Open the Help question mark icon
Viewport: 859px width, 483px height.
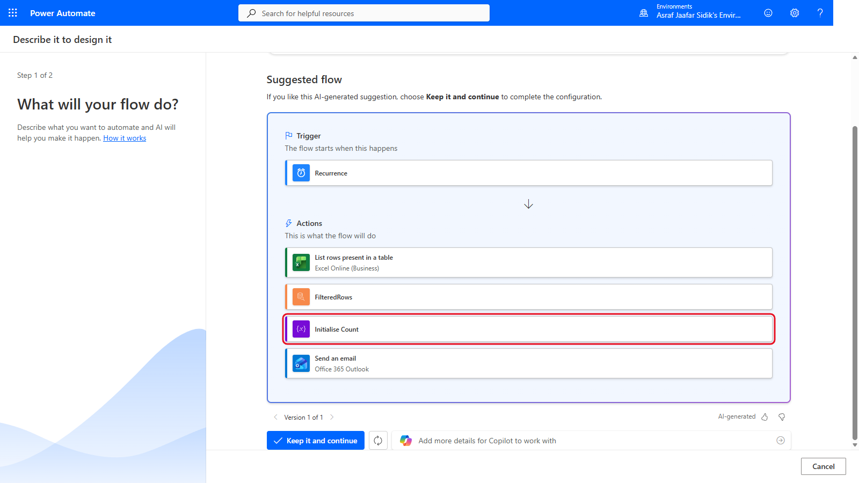click(820, 13)
